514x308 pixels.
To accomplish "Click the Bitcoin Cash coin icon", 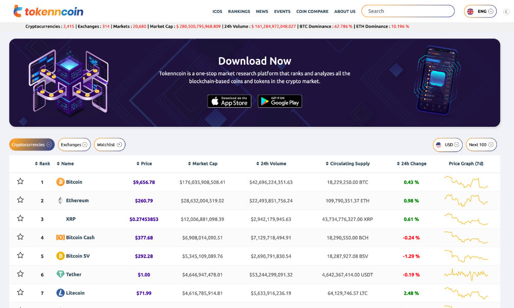I will tap(60, 238).
